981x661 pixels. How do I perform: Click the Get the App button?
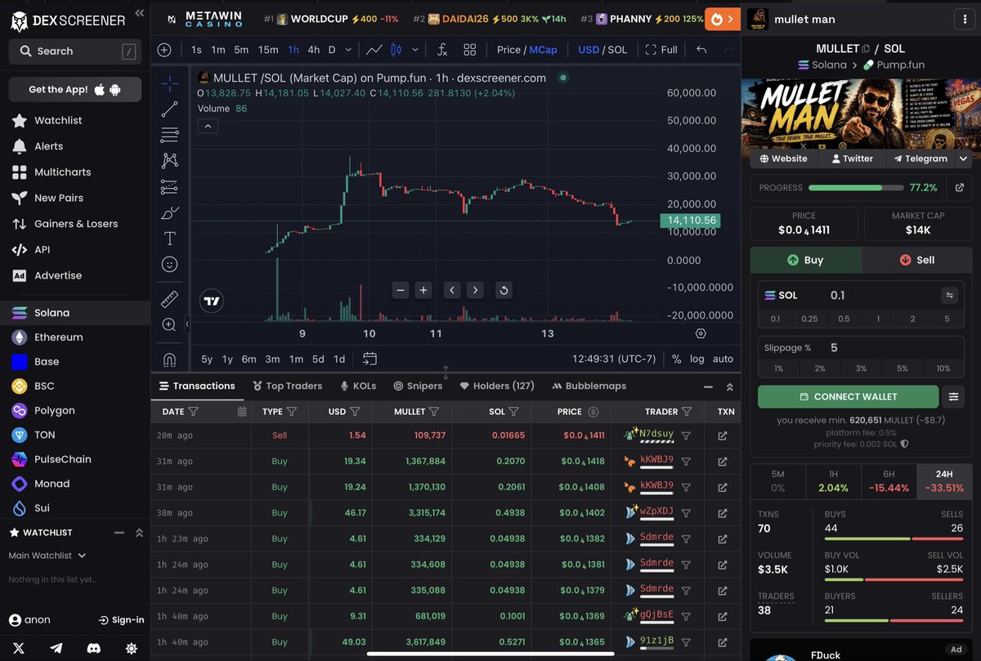point(74,89)
